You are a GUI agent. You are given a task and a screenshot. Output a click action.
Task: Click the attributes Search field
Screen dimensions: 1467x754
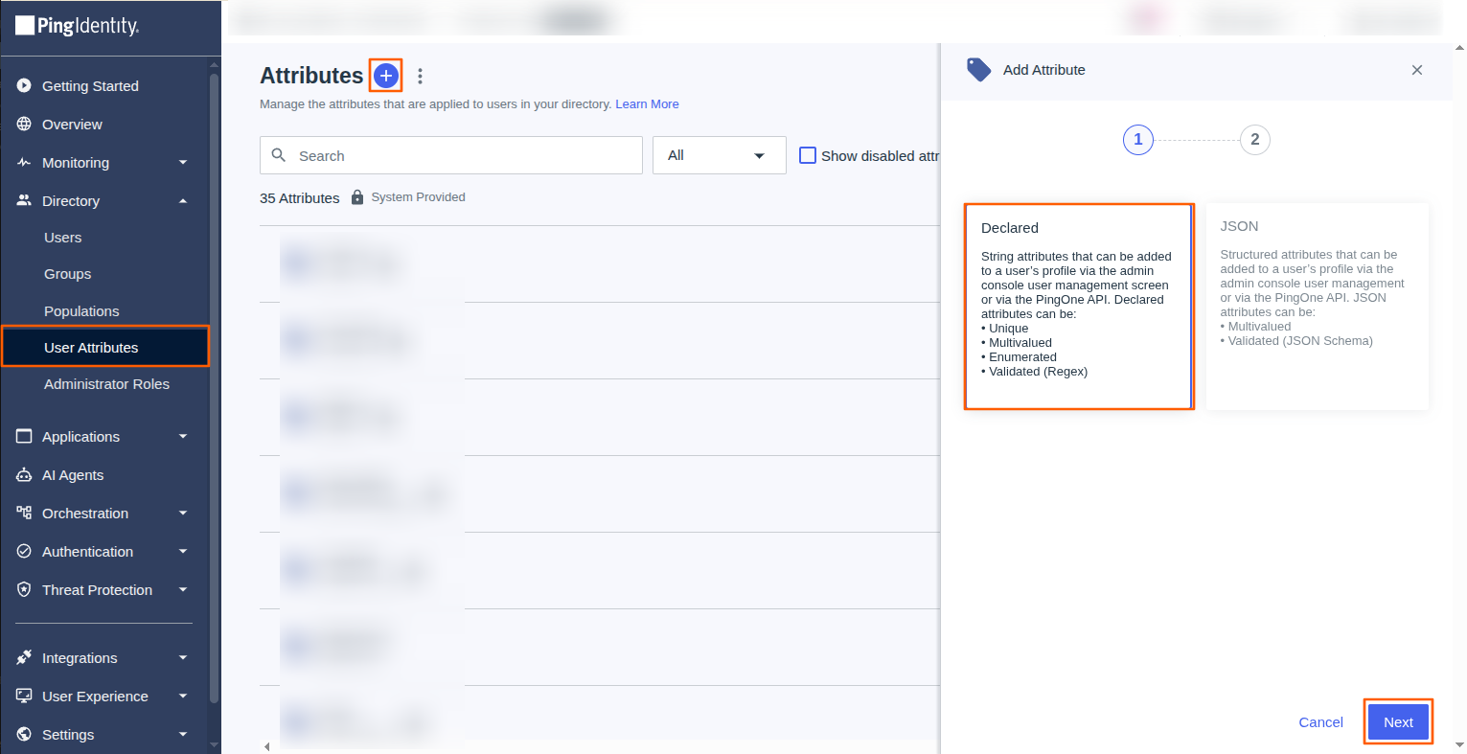(451, 155)
